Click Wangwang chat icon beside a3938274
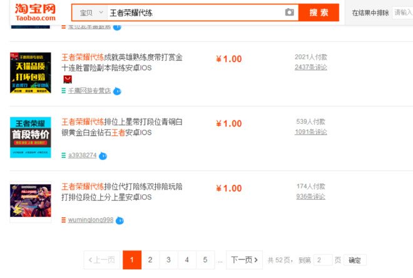 [103, 156]
